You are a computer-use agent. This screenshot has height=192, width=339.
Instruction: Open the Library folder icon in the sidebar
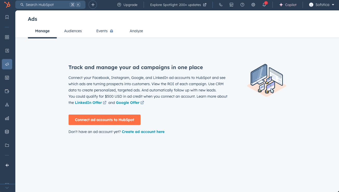(x=7, y=145)
